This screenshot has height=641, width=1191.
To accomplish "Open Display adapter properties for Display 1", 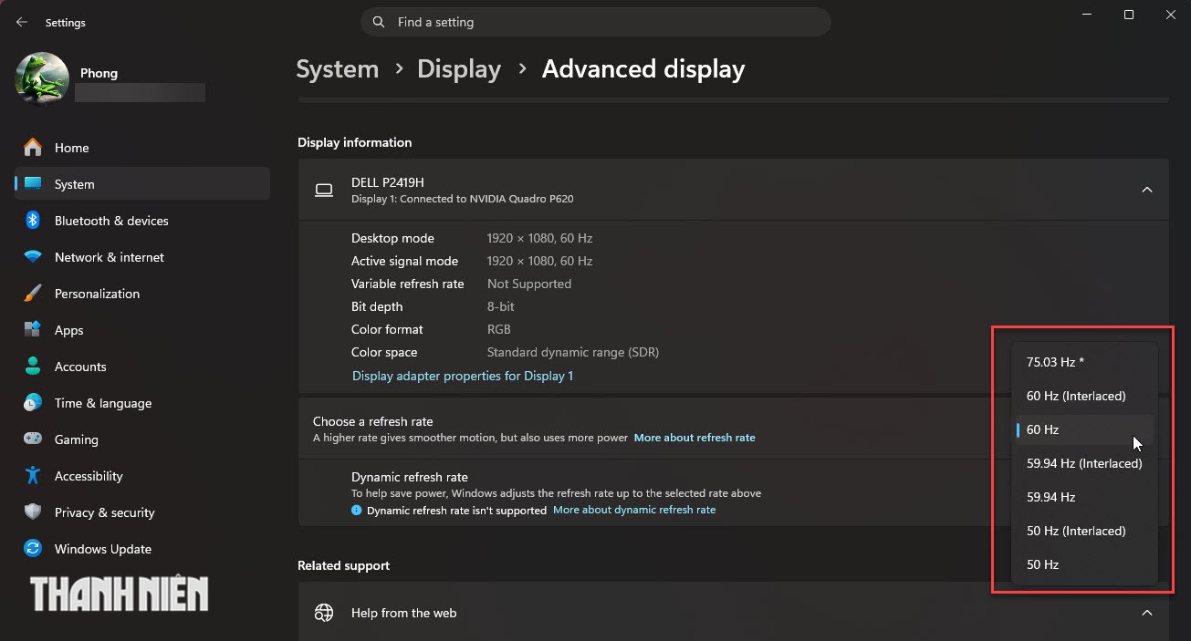I will [x=463, y=376].
